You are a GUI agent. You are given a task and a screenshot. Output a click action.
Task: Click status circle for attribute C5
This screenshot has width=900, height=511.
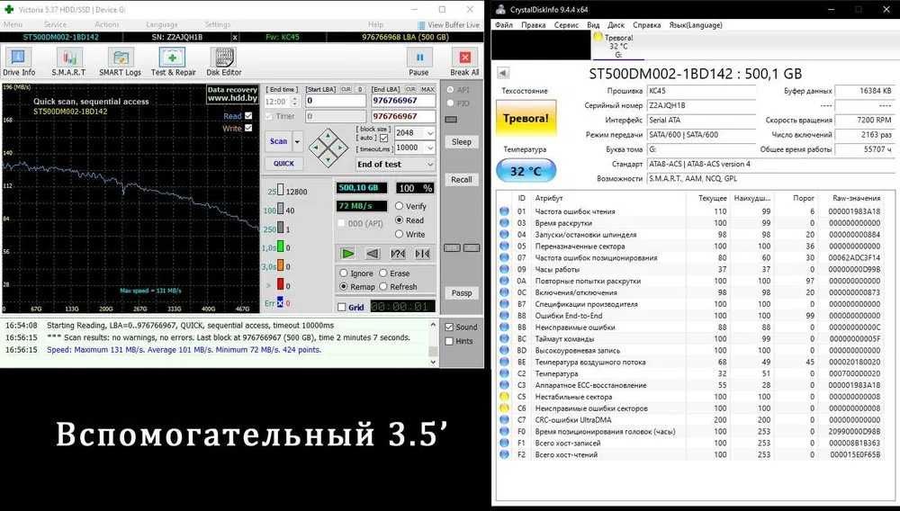(504, 397)
